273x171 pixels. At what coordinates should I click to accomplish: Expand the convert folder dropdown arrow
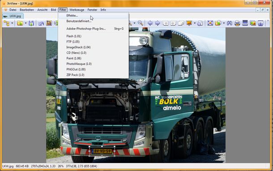point(224,23)
